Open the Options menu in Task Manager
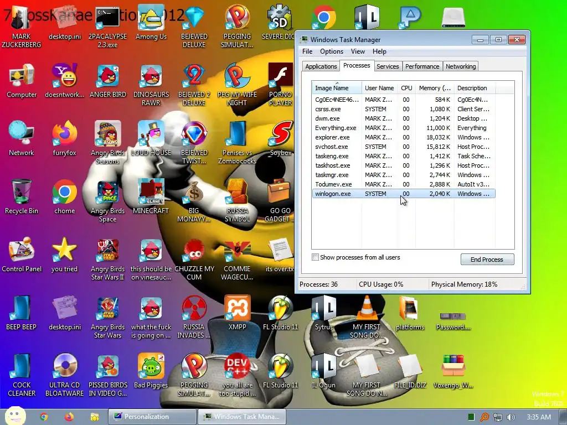The image size is (567, 425). click(x=332, y=51)
